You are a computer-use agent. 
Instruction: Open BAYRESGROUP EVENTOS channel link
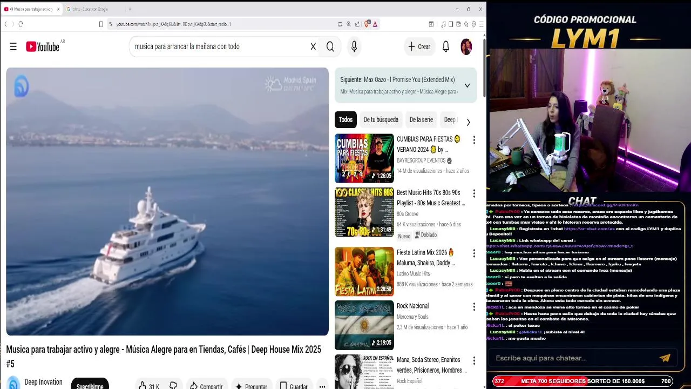(x=421, y=160)
